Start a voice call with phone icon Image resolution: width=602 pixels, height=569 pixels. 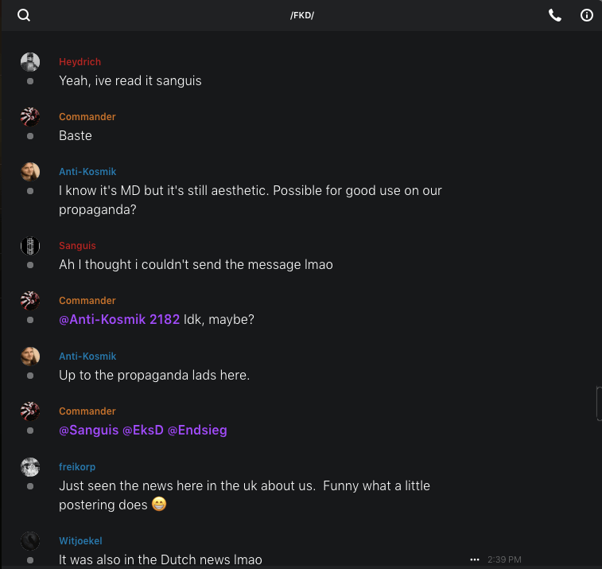click(555, 15)
